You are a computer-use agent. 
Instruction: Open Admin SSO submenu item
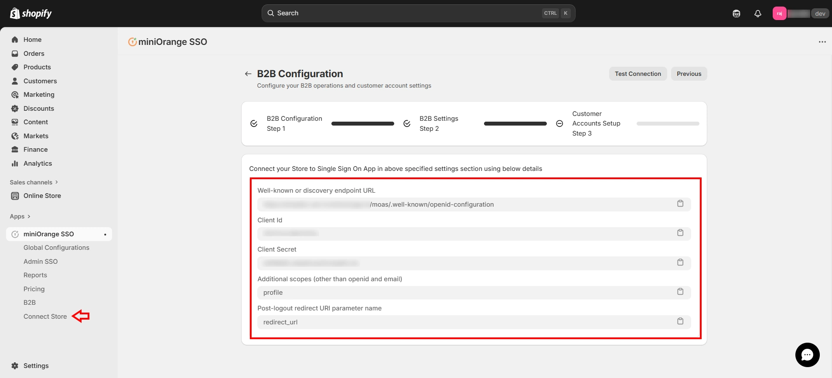(x=41, y=262)
